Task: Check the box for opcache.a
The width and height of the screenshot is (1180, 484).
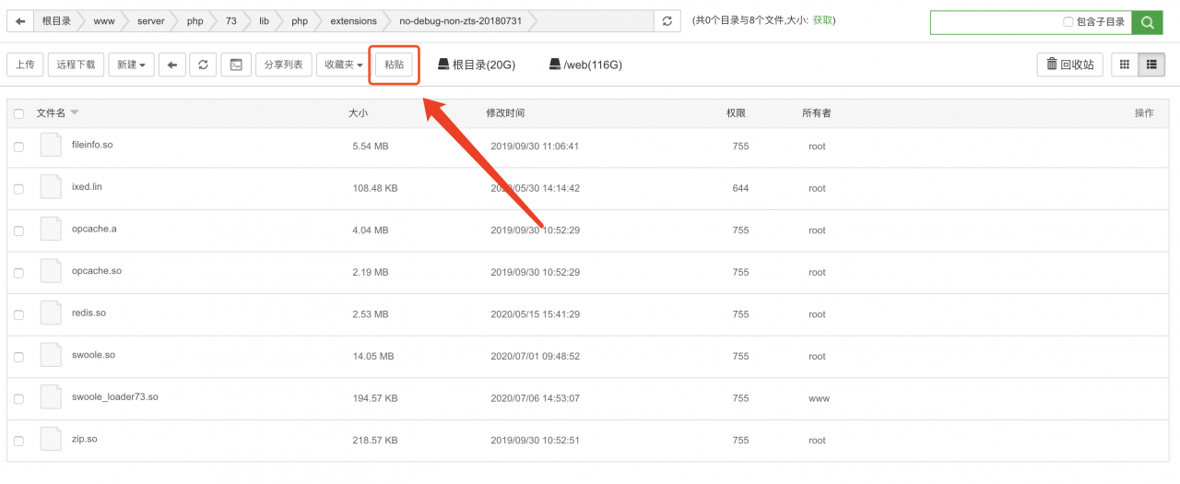Action: 18,230
